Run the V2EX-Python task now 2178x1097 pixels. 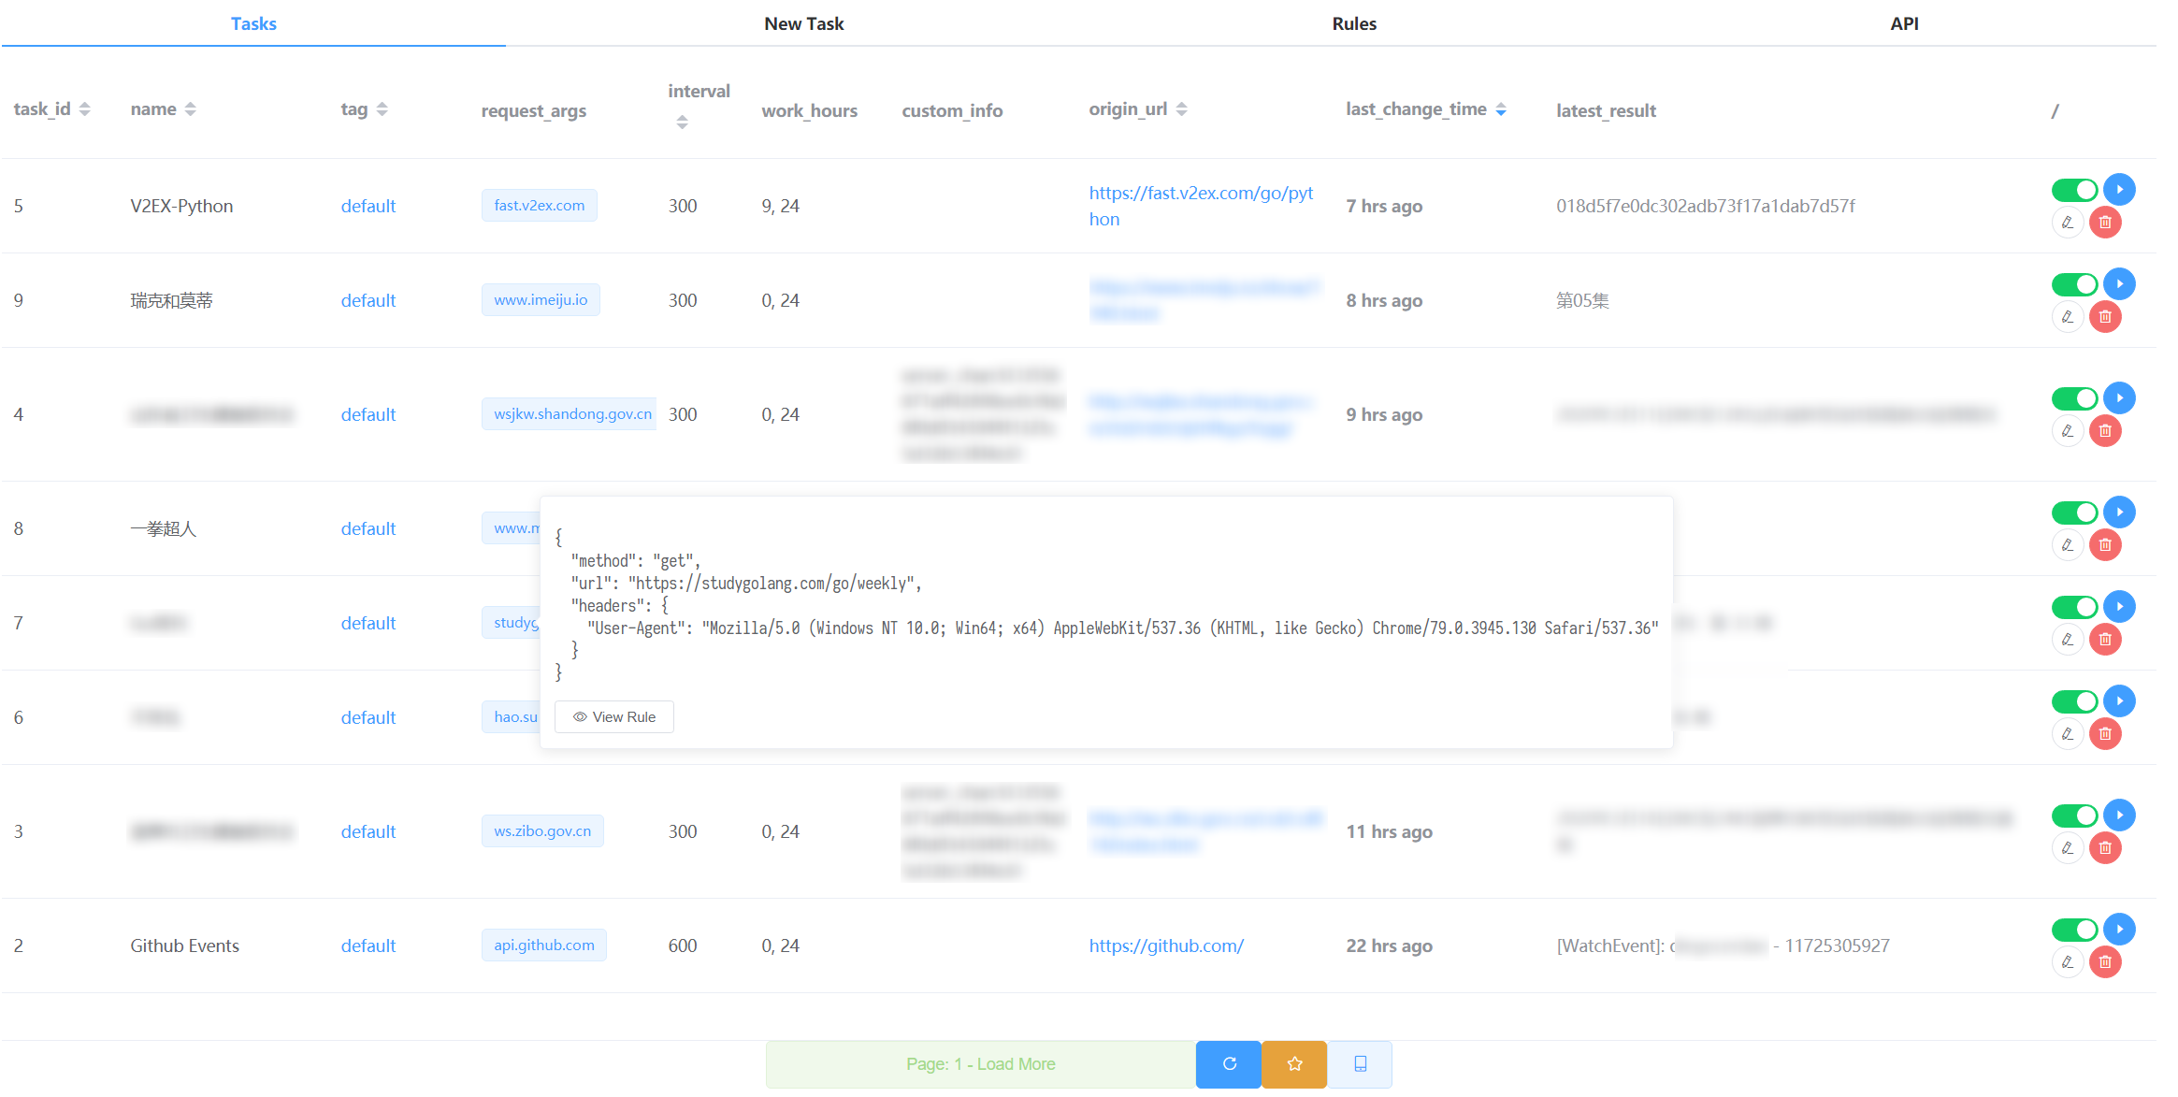2119,190
